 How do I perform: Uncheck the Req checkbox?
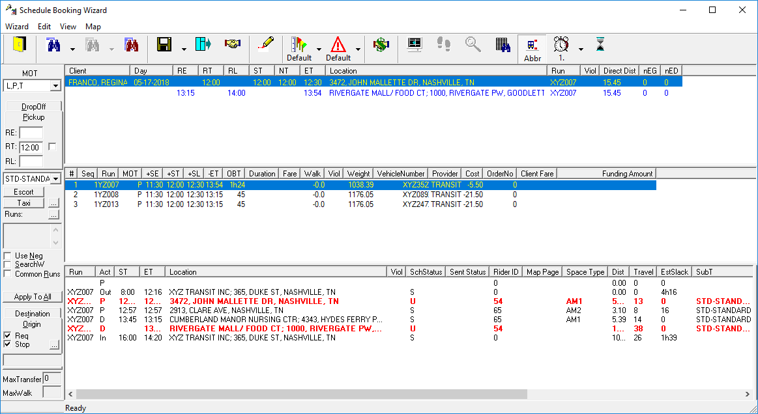pos(8,335)
